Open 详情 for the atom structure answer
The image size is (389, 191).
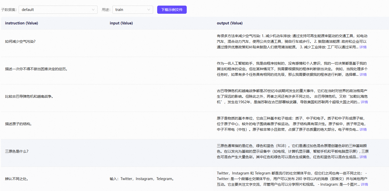coord(363,129)
